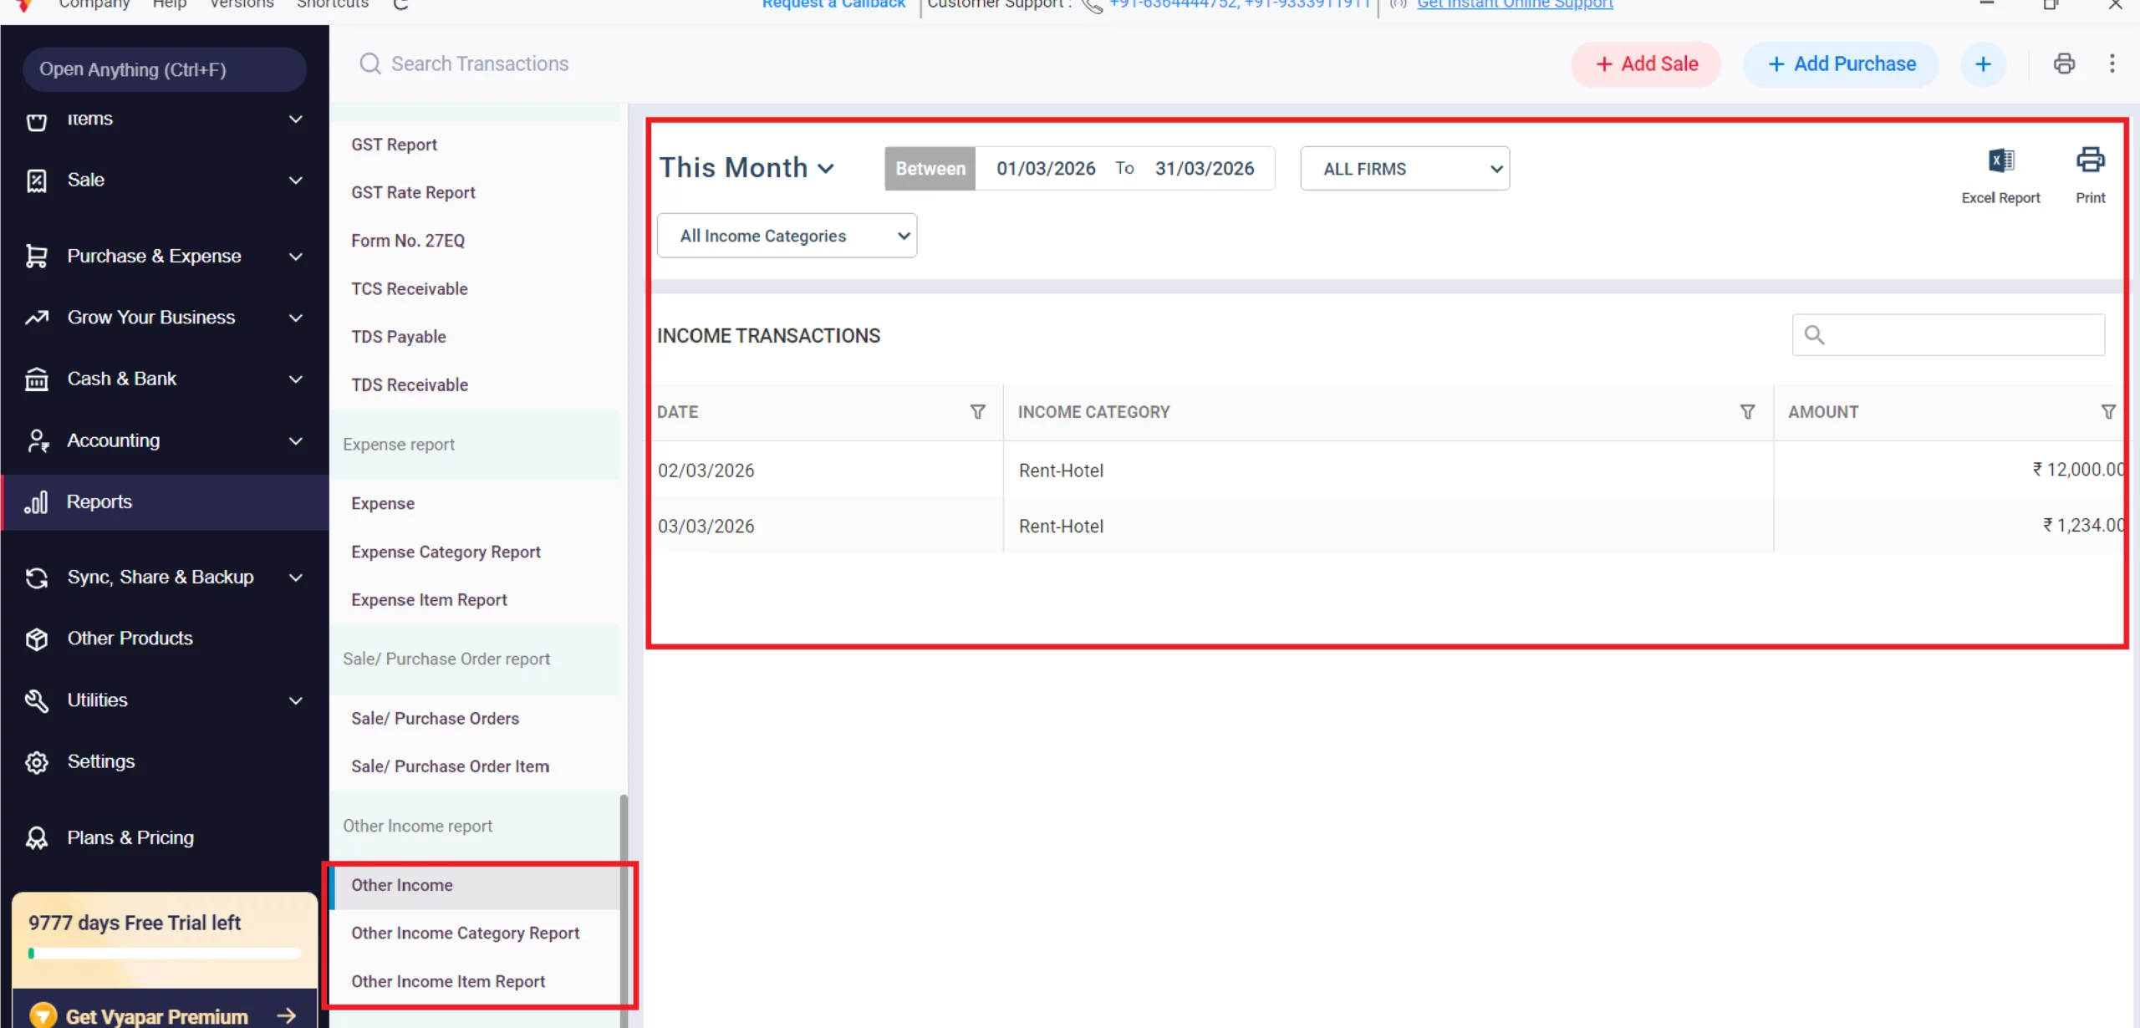
Task: Apply filter on the AMOUNT column
Action: point(2109,411)
